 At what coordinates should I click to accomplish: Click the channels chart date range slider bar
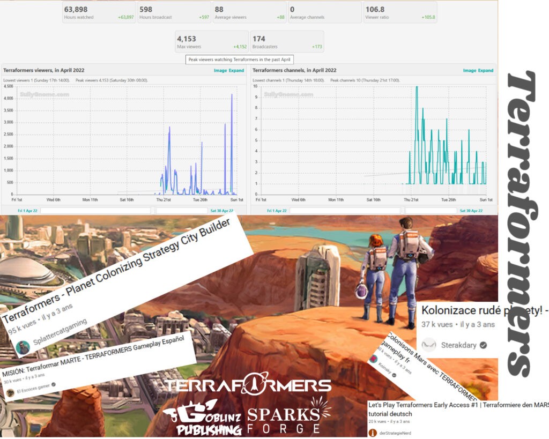click(373, 211)
